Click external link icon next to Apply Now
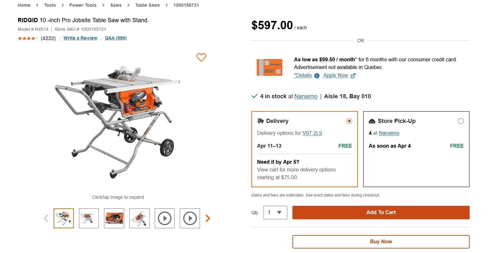Viewport: 495px width, 253px height. (353, 76)
